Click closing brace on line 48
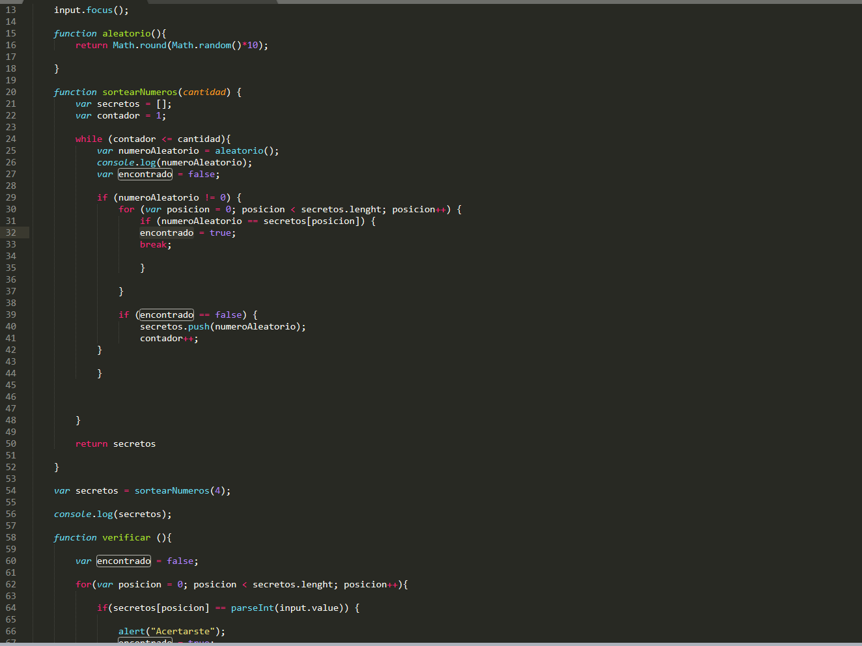The image size is (862, 646). coord(78,420)
